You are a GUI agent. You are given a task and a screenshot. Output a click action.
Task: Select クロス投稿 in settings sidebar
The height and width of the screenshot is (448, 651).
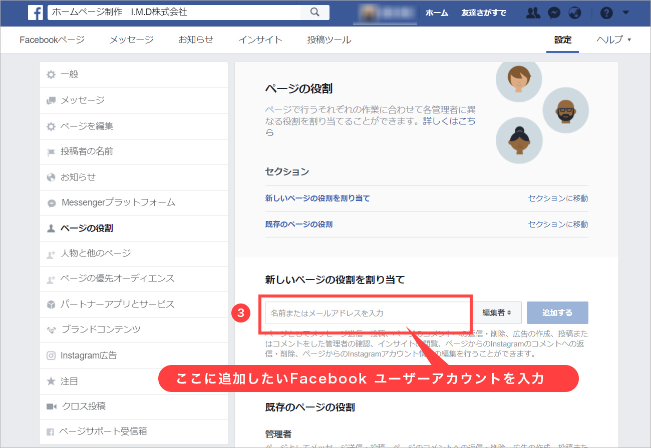click(x=134, y=406)
